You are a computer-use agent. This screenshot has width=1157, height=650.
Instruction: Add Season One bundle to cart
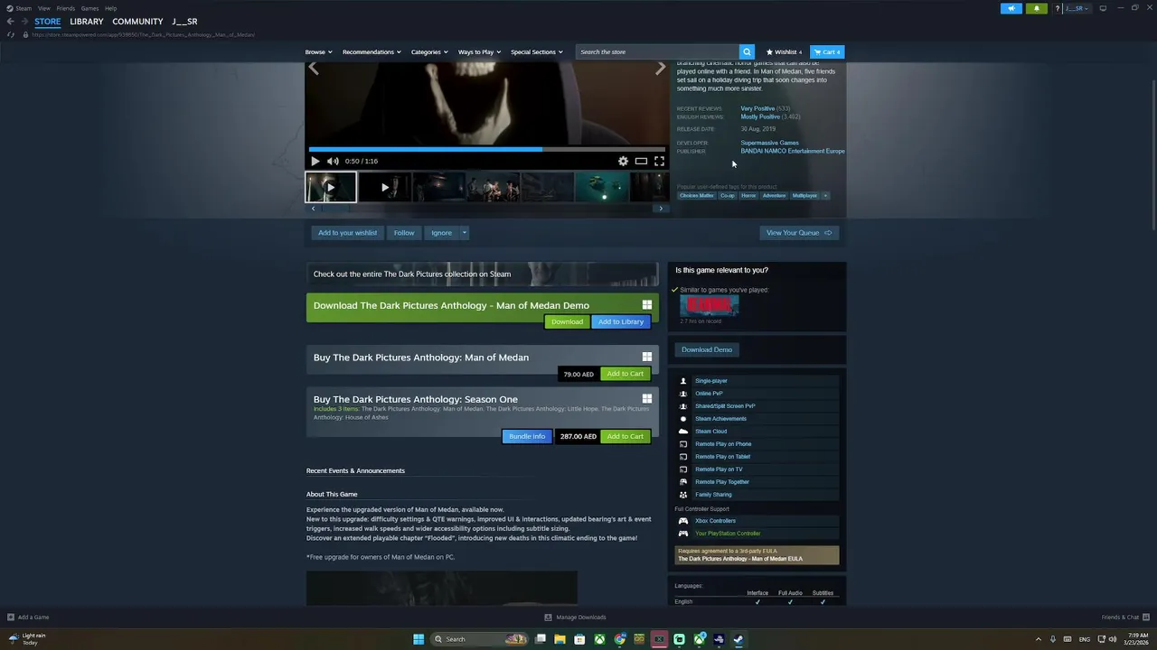pyautogui.click(x=626, y=436)
